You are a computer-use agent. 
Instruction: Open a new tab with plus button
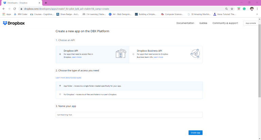[x=46, y=3]
